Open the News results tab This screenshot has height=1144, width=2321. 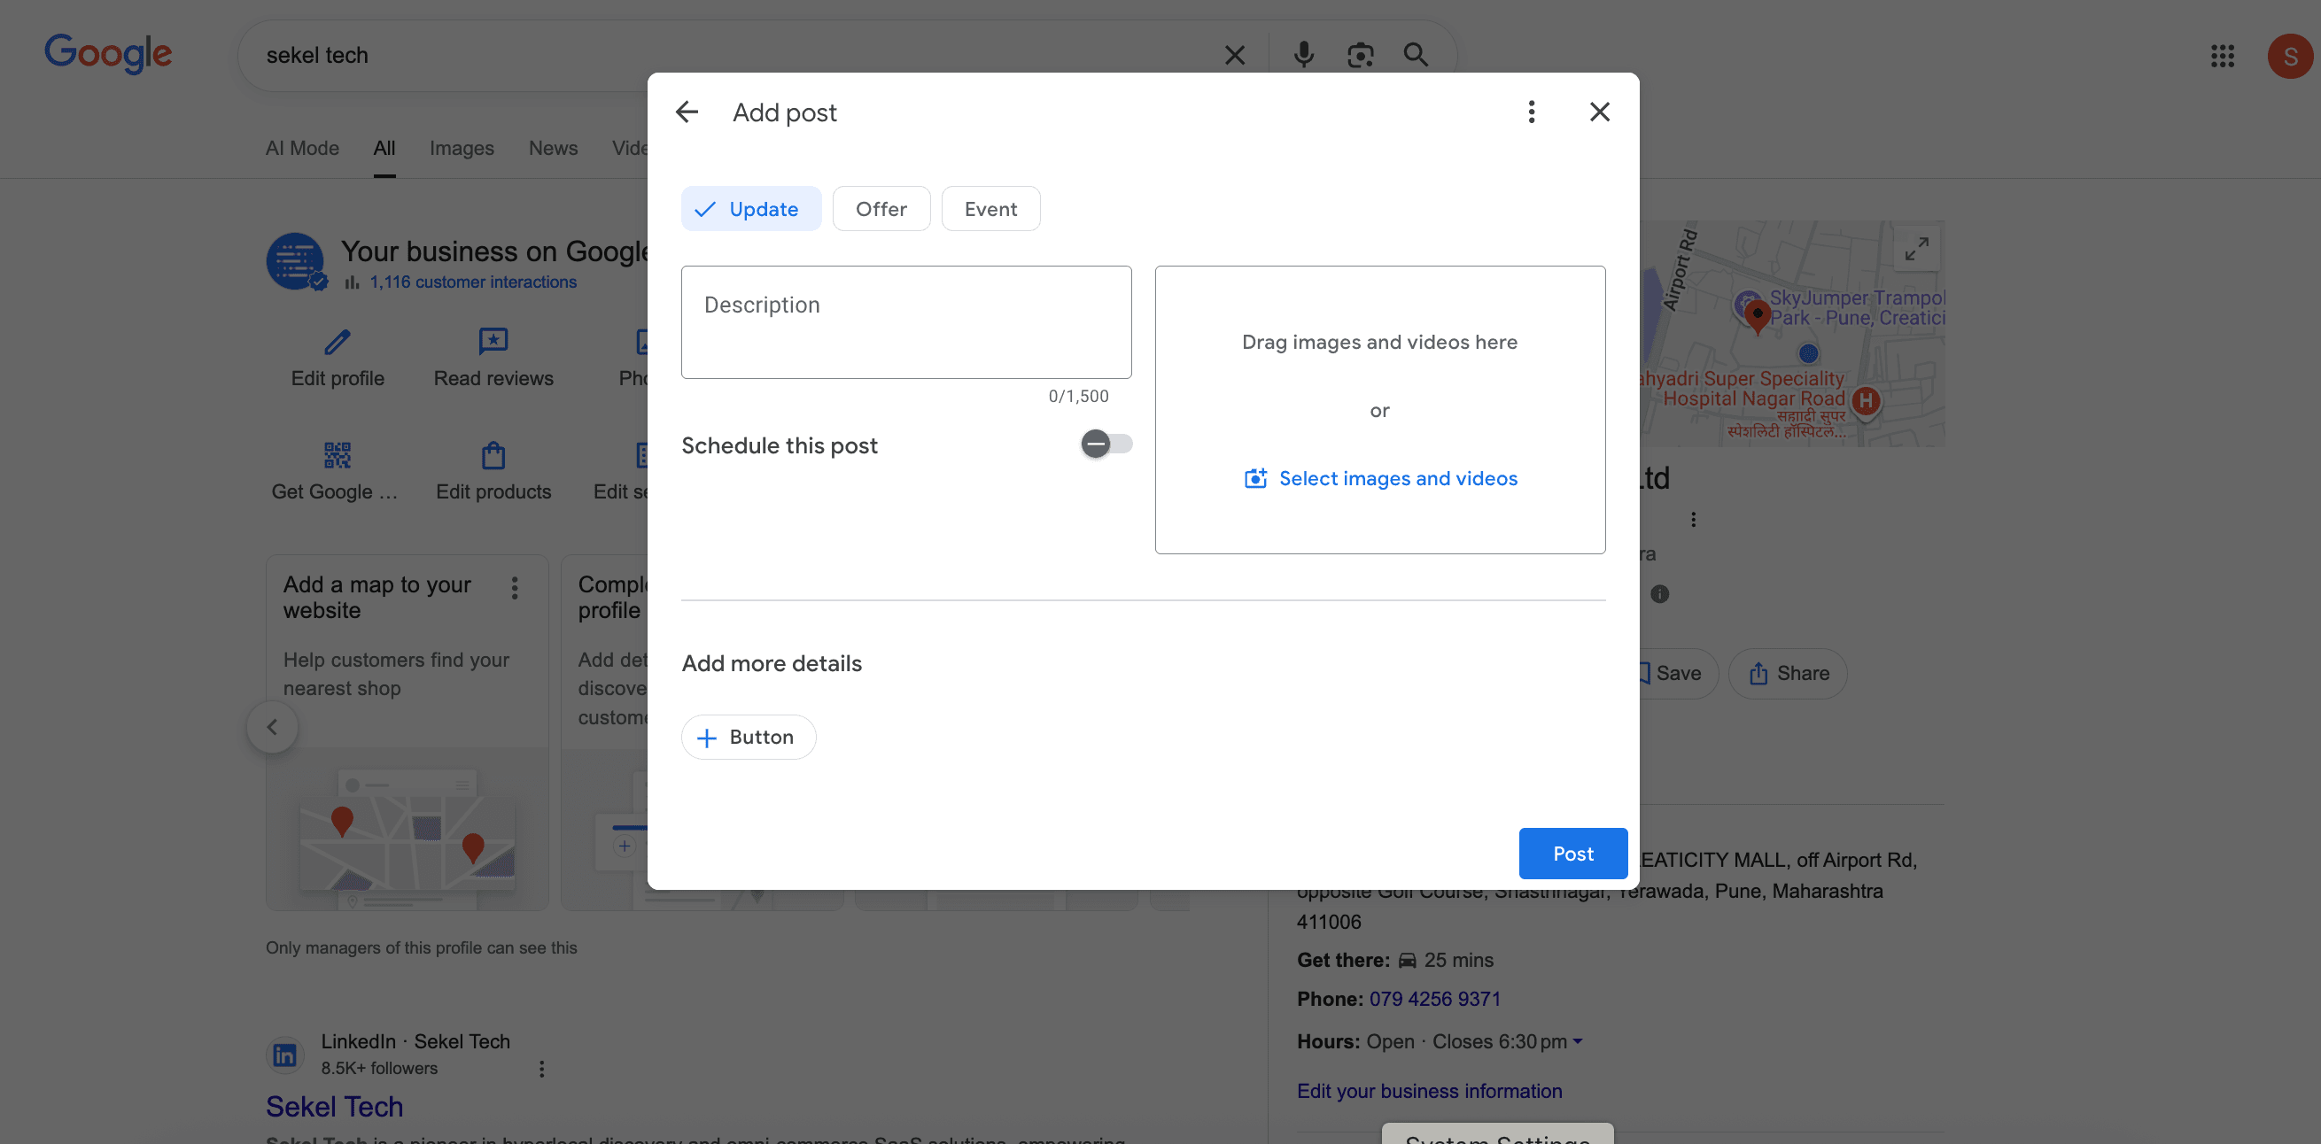coord(553,148)
